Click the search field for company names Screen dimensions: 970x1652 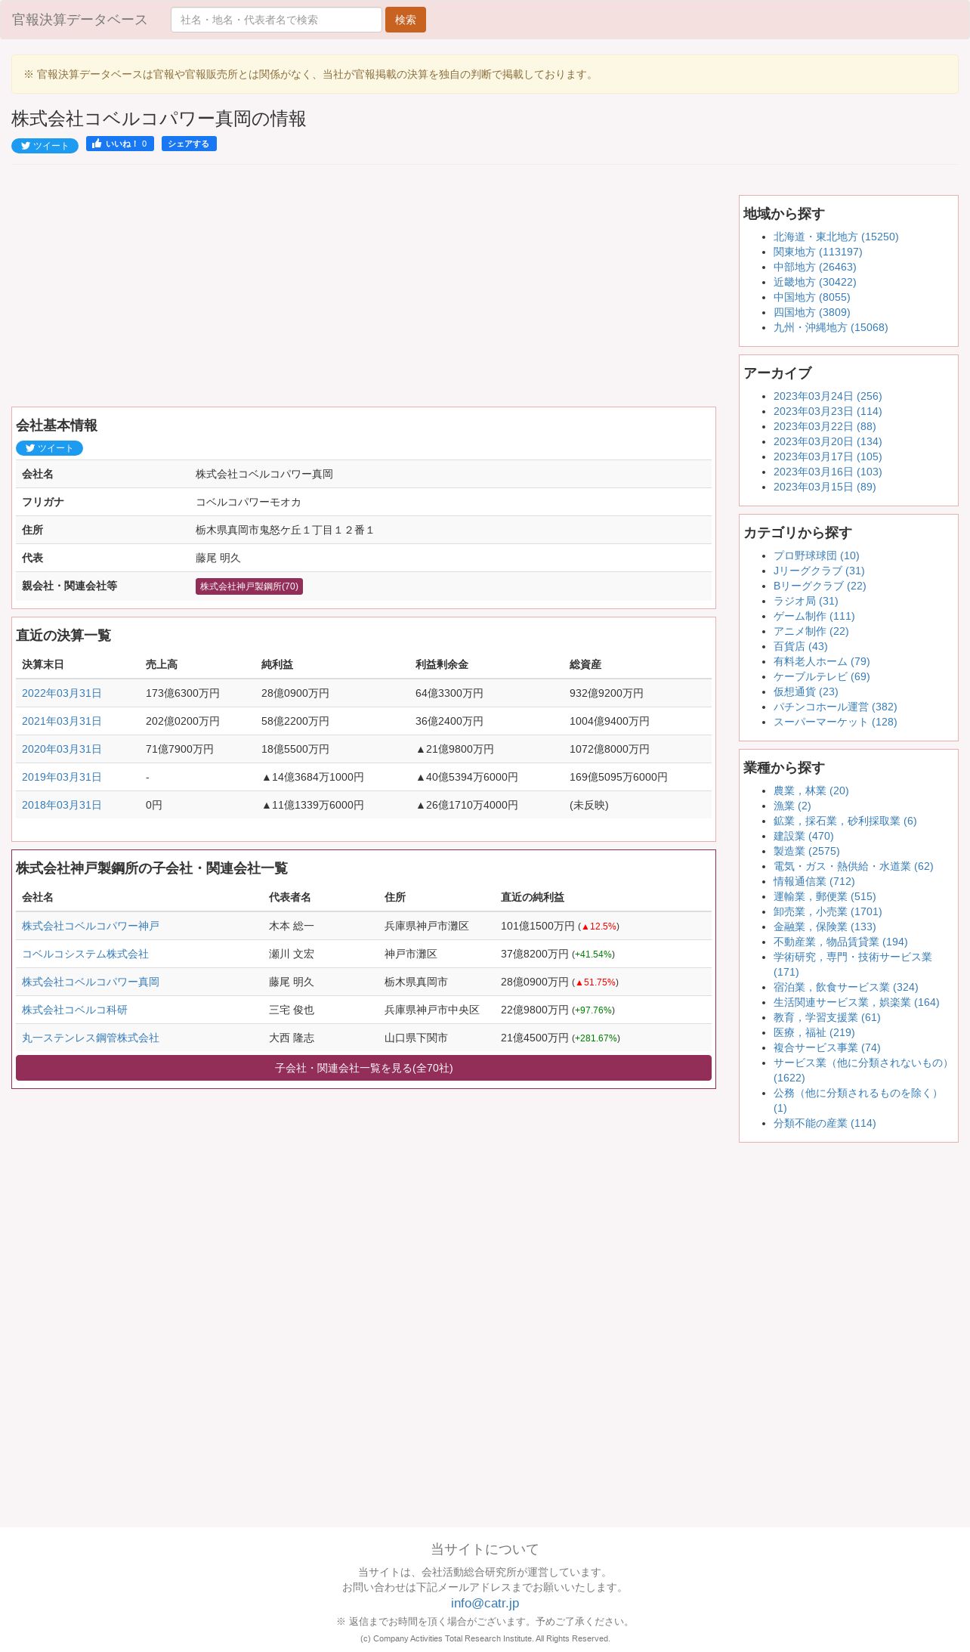276,20
